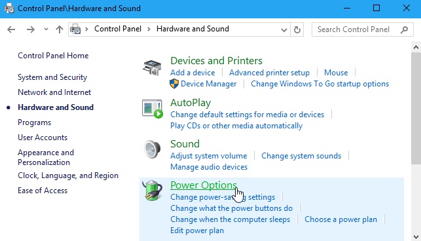Click Change what the power buttons do
The image size is (421, 241).
231,208
